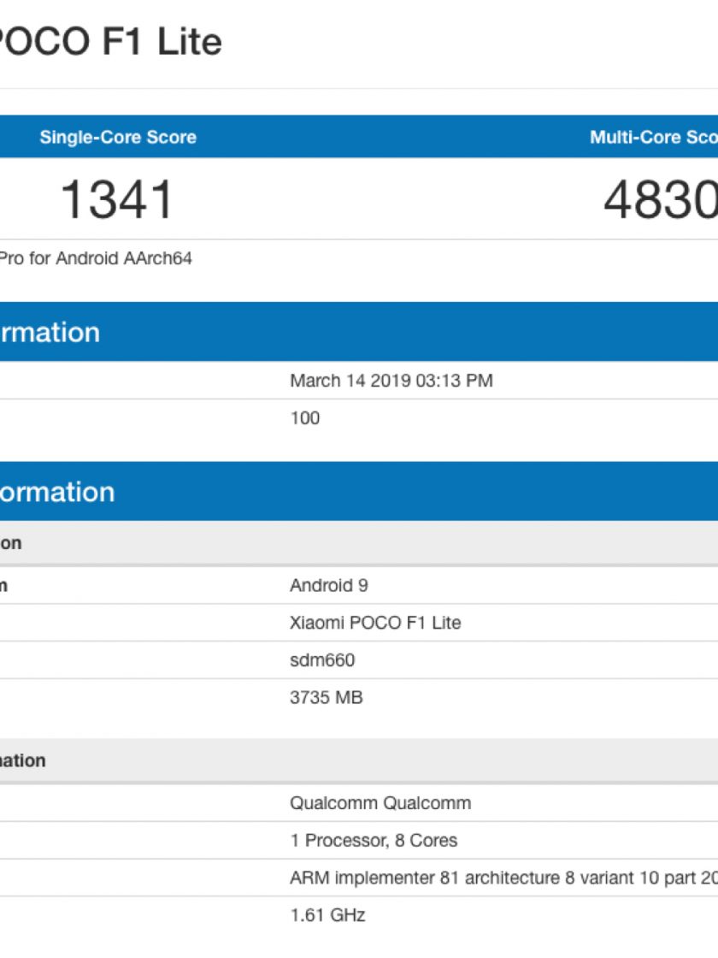The height and width of the screenshot is (958, 718).
Task: Select the Multi-Core Score header
Action: (x=653, y=138)
